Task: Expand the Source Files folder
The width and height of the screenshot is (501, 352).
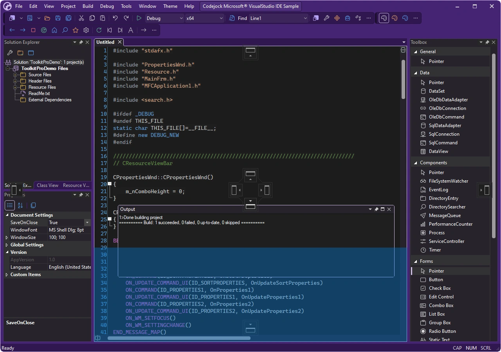Action: (x=15, y=75)
